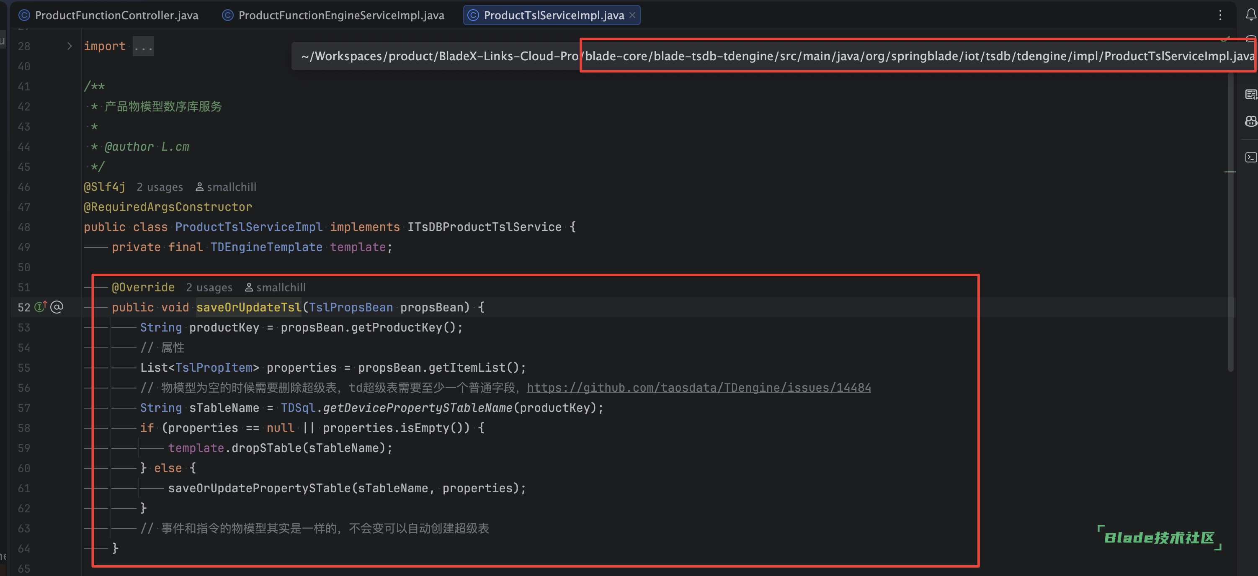The width and height of the screenshot is (1258, 576).
Task: Click line number 57 in the gutter
Action: [24, 408]
